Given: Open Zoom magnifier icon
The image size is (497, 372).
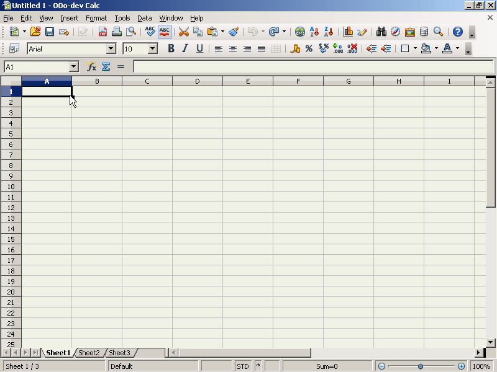Looking at the screenshot, I should click(x=438, y=32).
